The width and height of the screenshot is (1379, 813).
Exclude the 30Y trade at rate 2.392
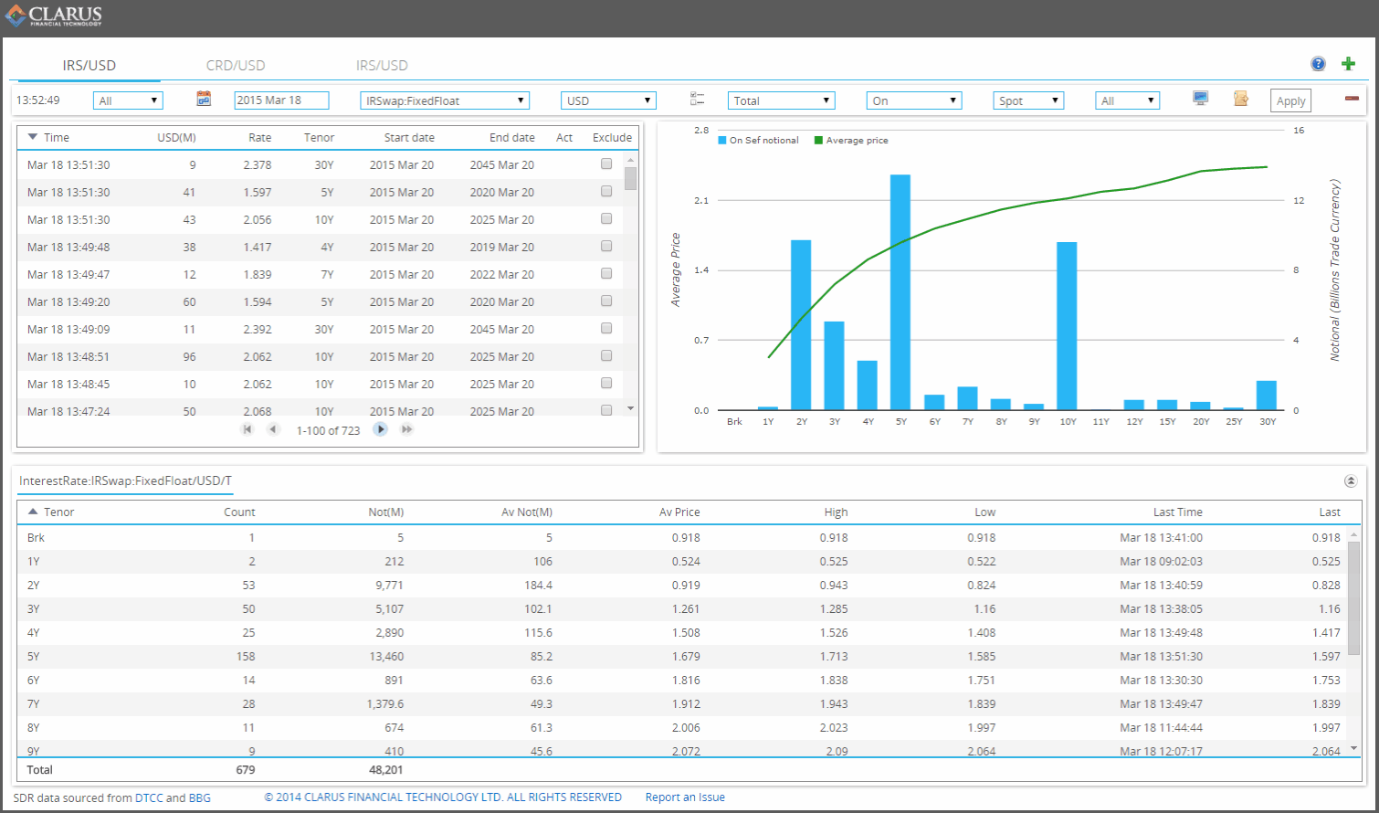pos(606,329)
